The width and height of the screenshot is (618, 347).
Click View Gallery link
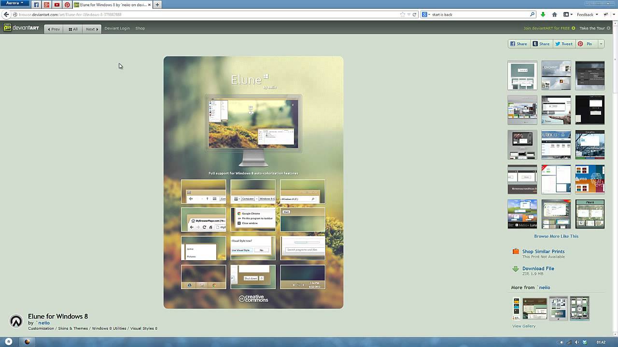[524, 326]
